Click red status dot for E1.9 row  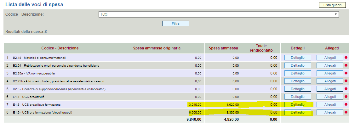click(x=345, y=112)
